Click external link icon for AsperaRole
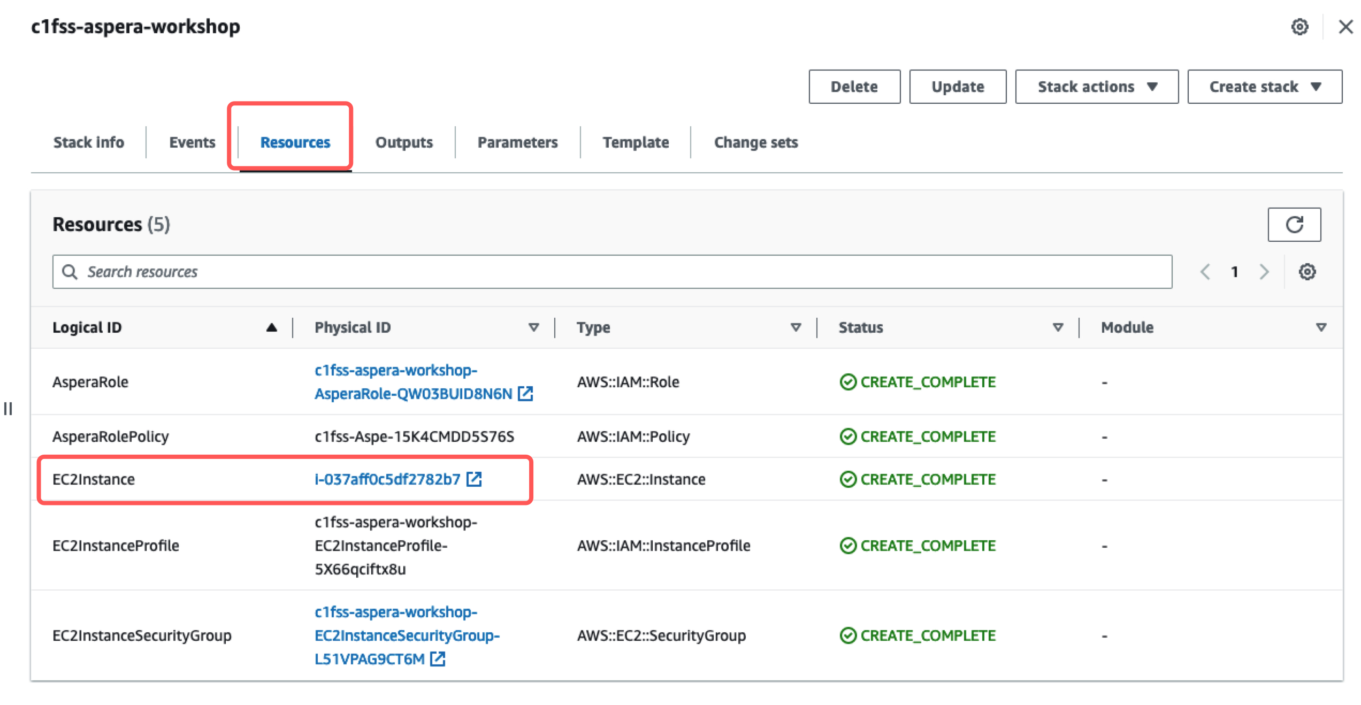1361x705 pixels. coord(525,394)
